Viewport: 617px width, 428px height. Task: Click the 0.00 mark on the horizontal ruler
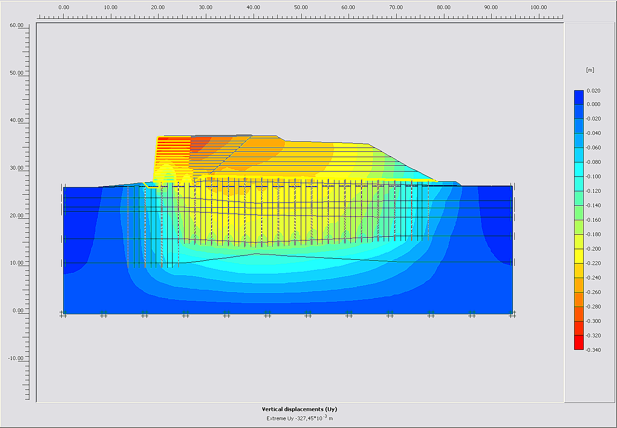(x=64, y=7)
